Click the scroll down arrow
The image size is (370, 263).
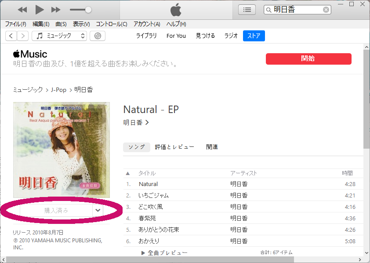pyautogui.click(x=366, y=253)
